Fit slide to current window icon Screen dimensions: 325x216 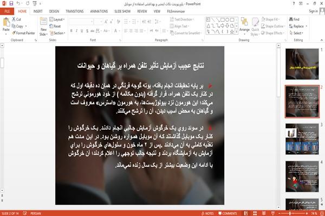(x=322, y=213)
